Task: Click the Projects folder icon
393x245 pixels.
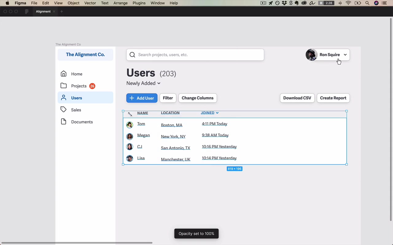Action: tap(64, 86)
